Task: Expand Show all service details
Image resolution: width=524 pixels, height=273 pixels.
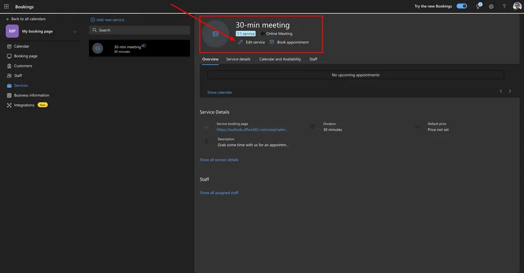Action: click(x=219, y=160)
